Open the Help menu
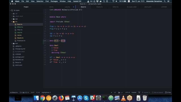This screenshot has width=181, height=102. point(69,1)
